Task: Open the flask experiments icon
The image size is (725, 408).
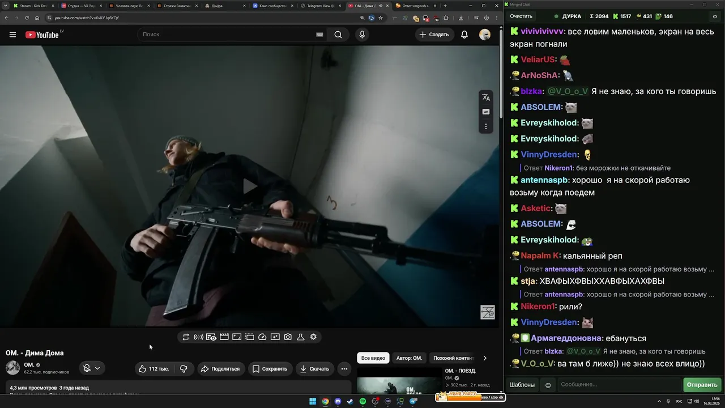Action: [x=301, y=337]
